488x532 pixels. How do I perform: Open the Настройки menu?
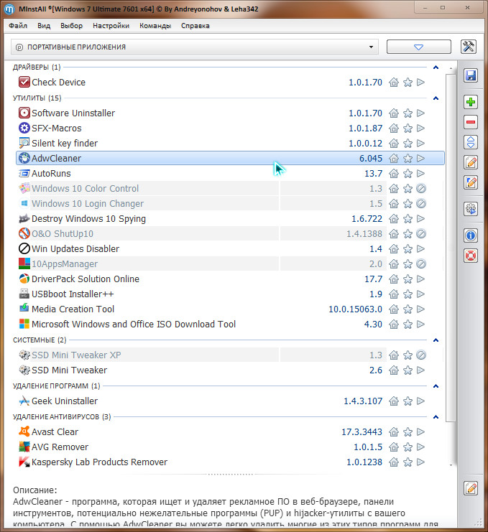(x=111, y=26)
